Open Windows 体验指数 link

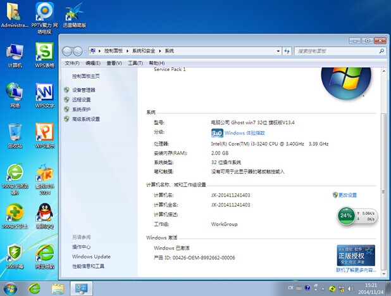(x=245, y=133)
